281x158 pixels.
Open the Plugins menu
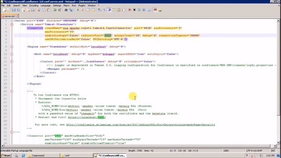(x=82, y=6)
